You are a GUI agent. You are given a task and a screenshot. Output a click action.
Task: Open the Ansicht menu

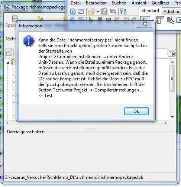click(x=139, y=3)
